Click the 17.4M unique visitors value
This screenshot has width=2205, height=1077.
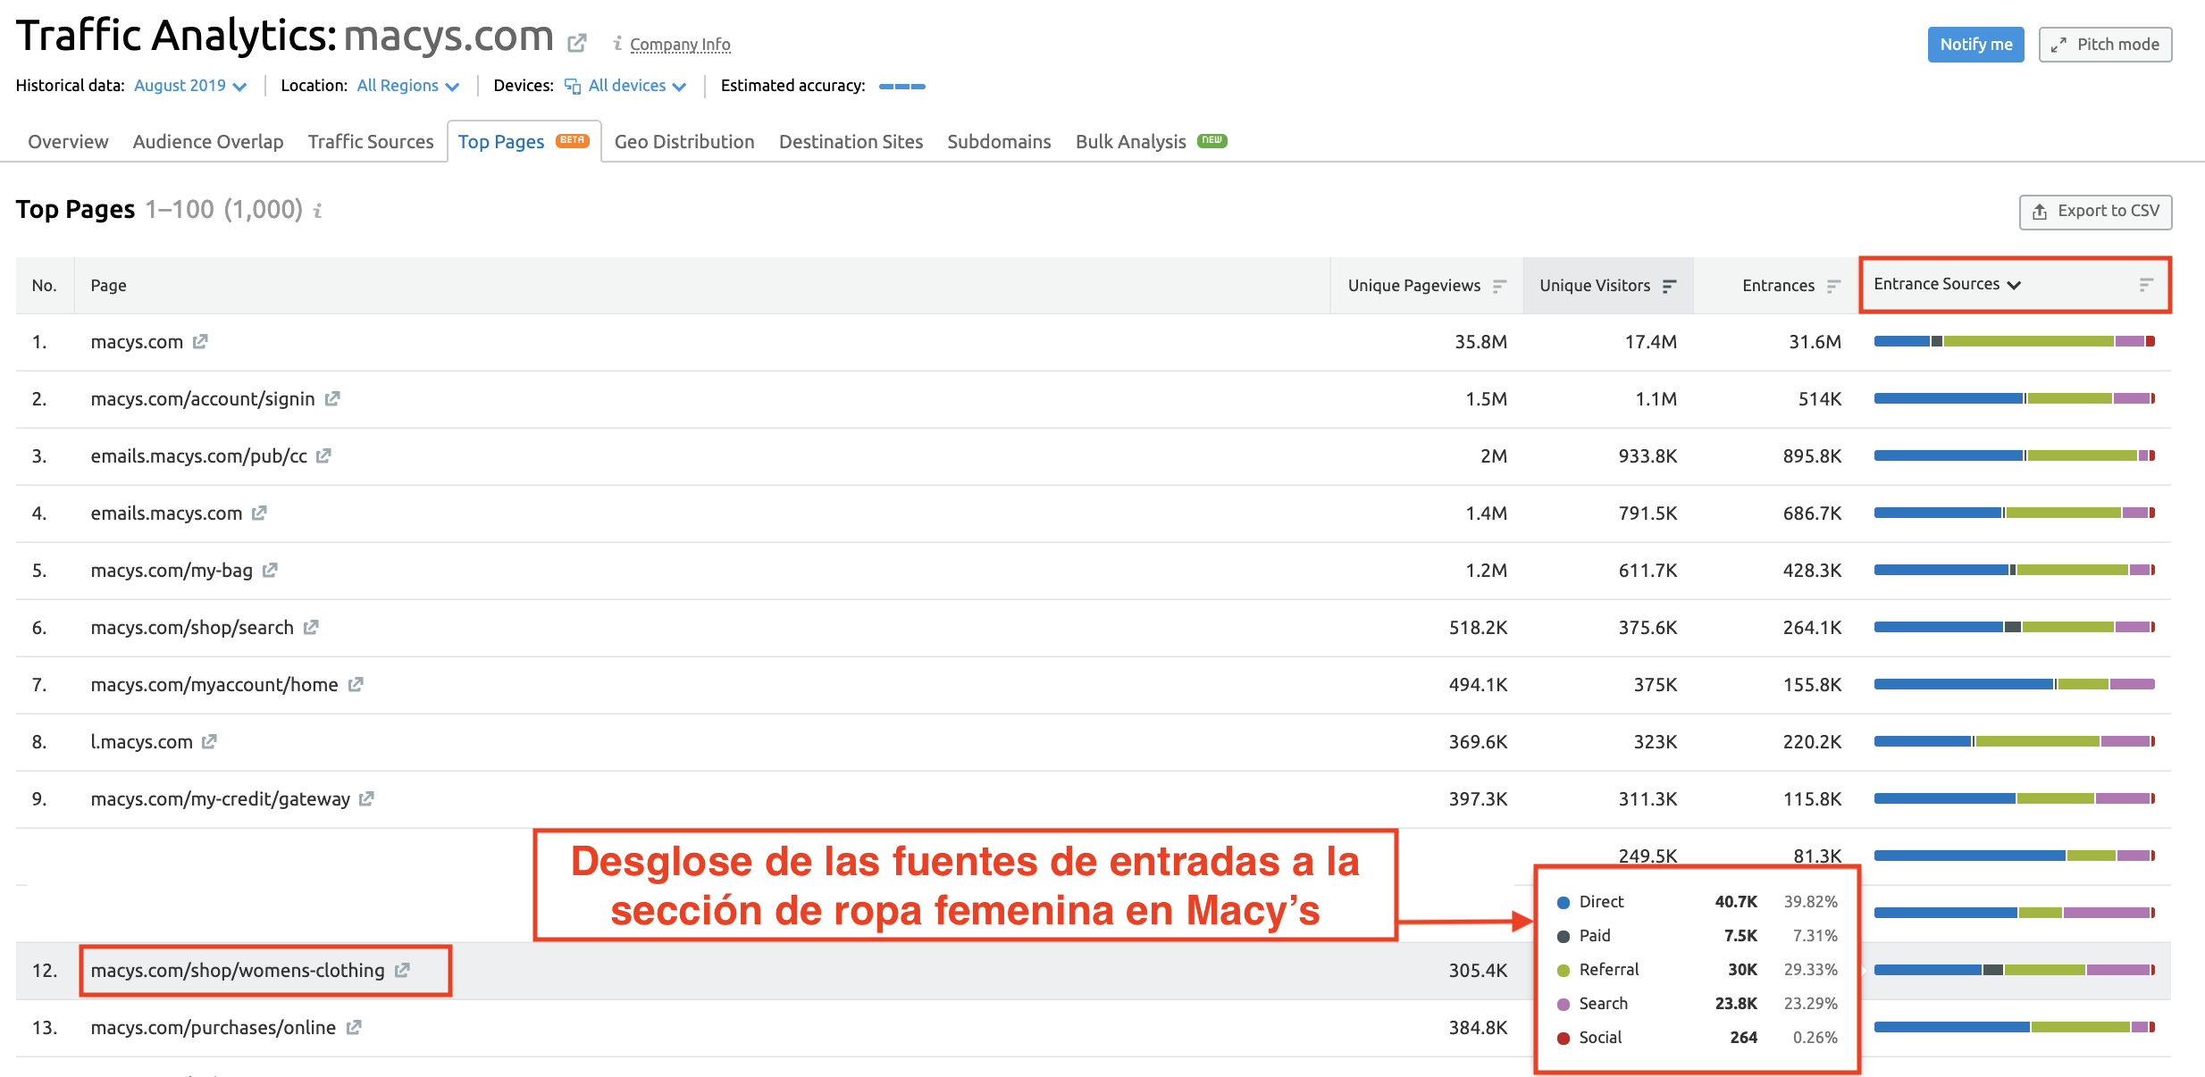(1650, 342)
